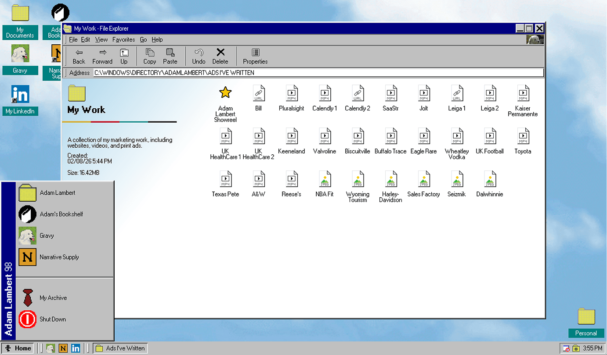The height and width of the screenshot is (355, 607).
Task: Click the Gravy dog quick launch icon
Action: coord(51,348)
